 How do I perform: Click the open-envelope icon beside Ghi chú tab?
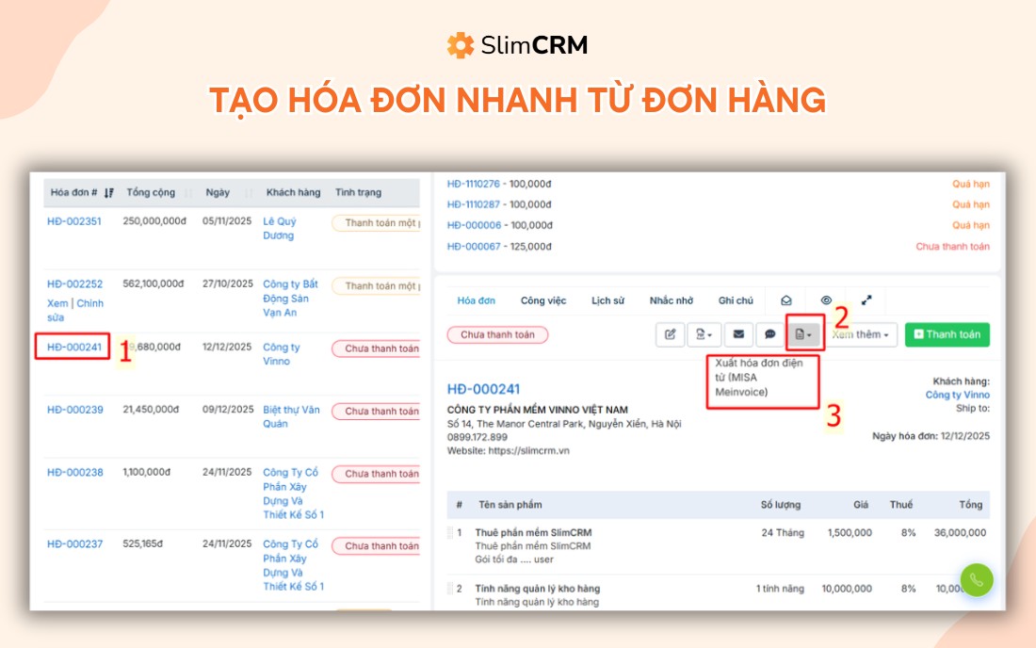pyautogui.click(x=786, y=300)
